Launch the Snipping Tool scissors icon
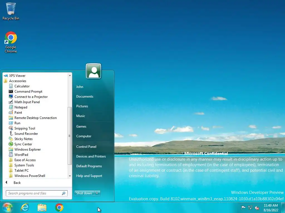 pyautogui.click(x=11, y=128)
